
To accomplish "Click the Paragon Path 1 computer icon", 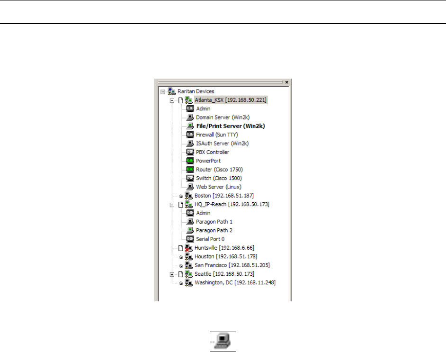I will (190, 222).
